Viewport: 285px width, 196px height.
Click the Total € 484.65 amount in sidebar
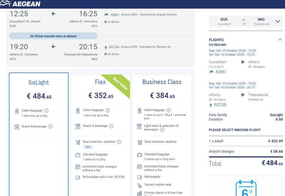(x=272, y=163)
